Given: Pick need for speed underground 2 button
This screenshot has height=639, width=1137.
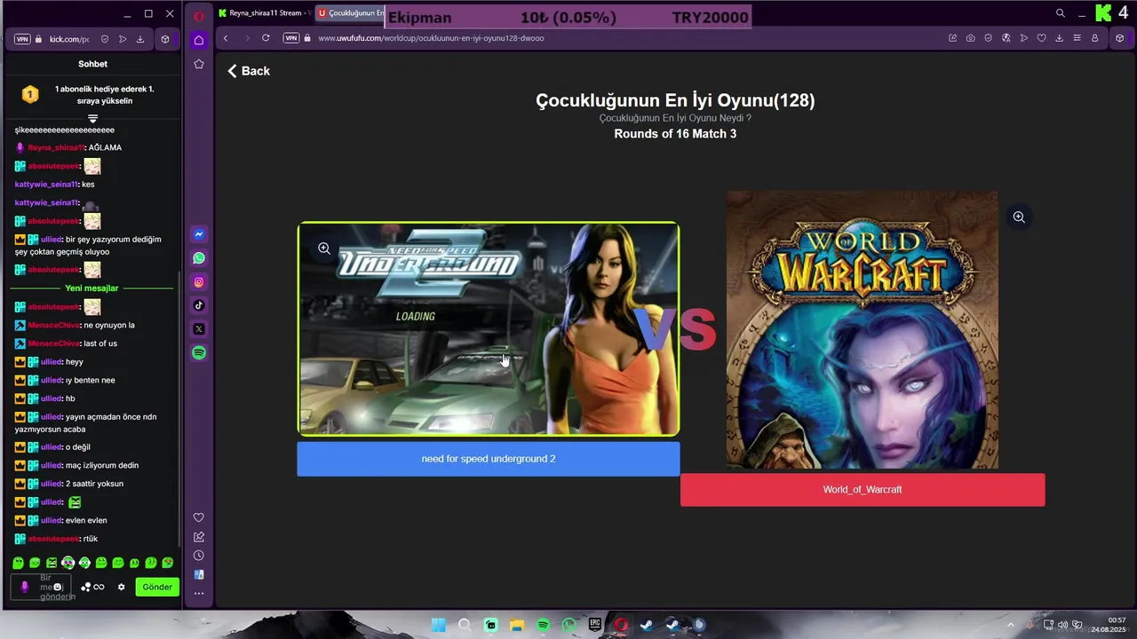Looking at the screenshot, I should click(489, 459).
